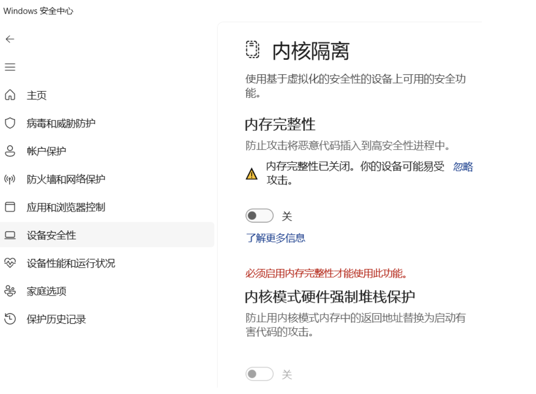Toggle the 内核模式硬件强制堆栈保护 switch
The width and height of the screenshot is (536, 394).
[x=259, y=374]
